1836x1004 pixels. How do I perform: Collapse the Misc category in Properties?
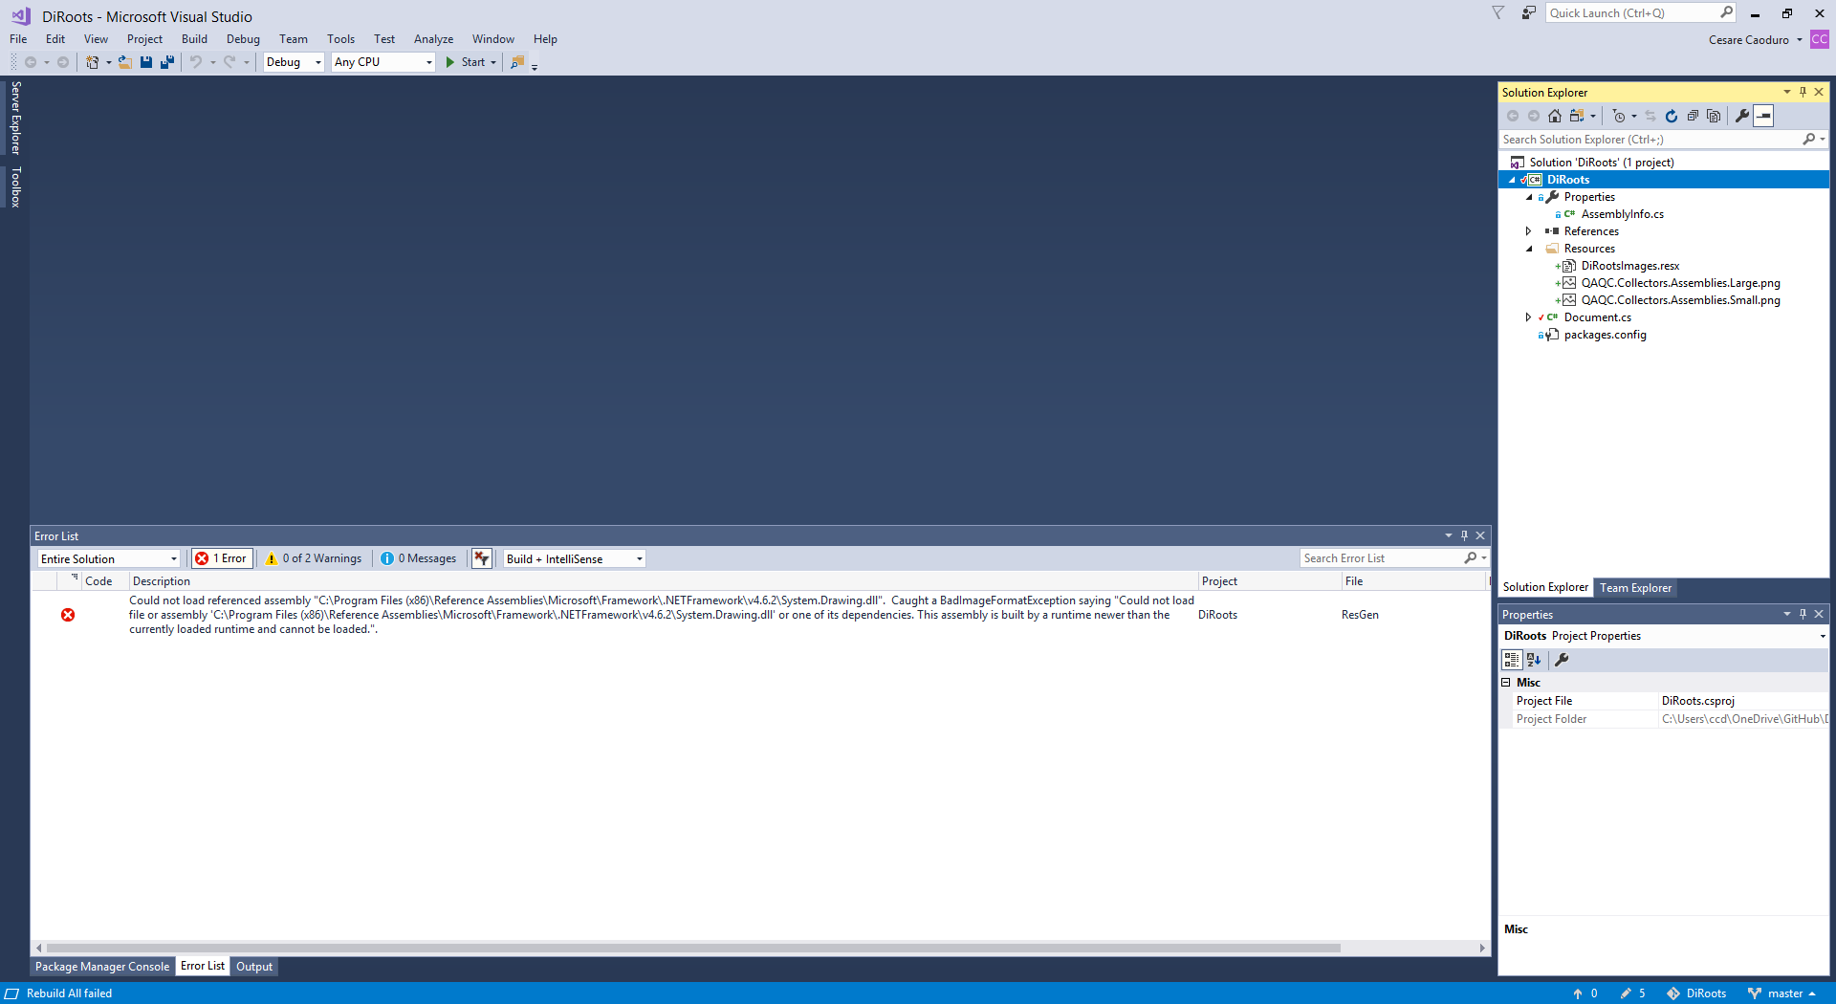click(1506, 683)
